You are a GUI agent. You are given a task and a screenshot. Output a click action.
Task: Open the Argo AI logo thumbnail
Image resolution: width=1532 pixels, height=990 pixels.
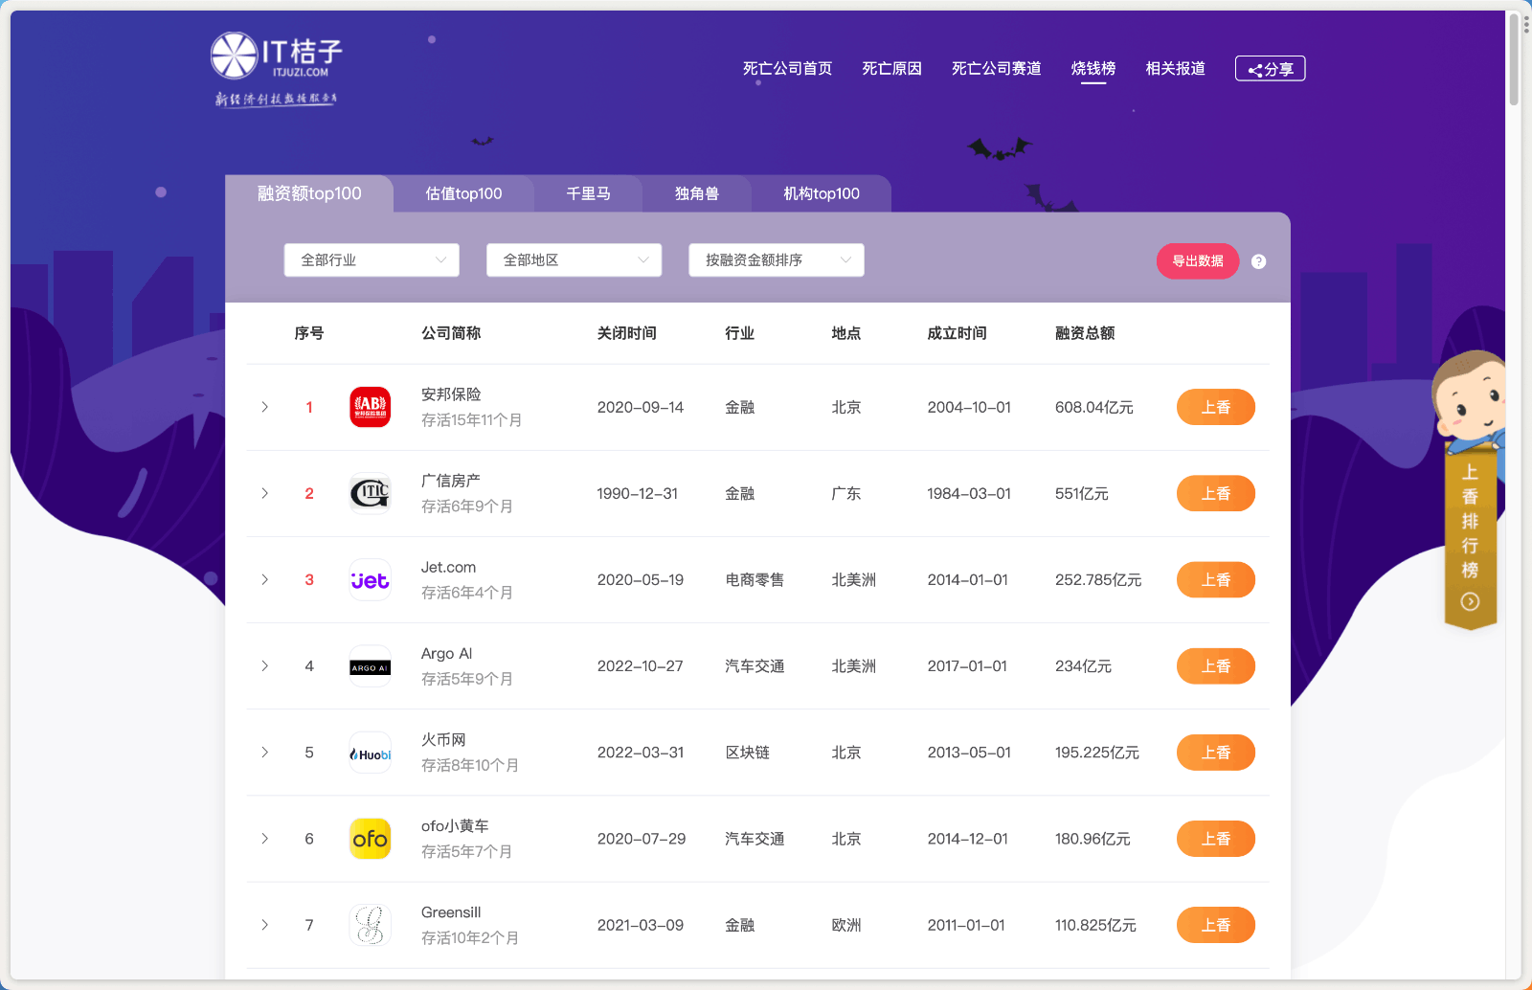[x=370, y=666]
